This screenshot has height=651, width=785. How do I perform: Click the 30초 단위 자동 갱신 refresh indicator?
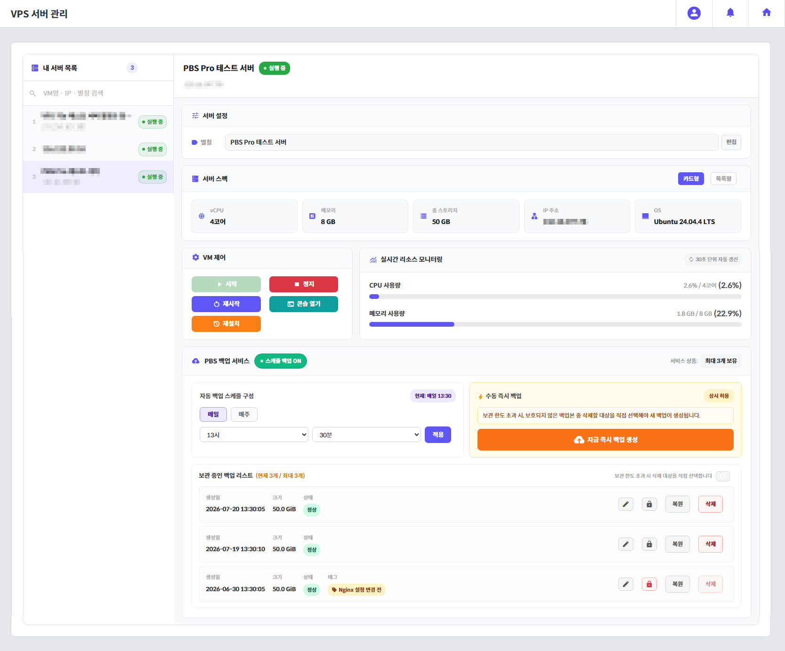point(713,259)
